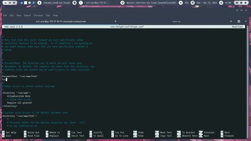Click the up caret in the window corner
This screenshot has height=141, width=251.
[x=242, y=10]
